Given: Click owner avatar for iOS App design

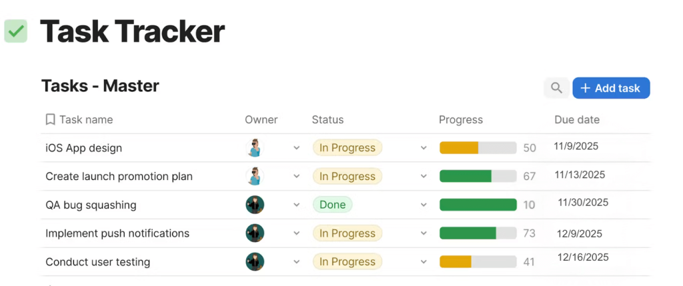Looking at the screenshot, I should (254, 148).
